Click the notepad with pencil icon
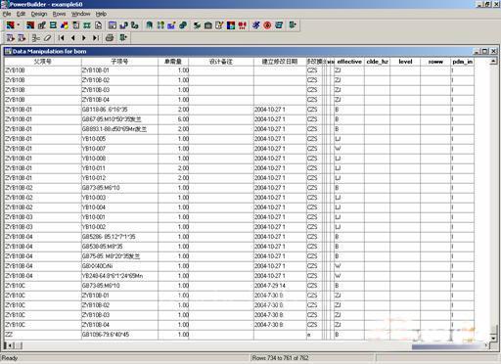501x364 pixels. point(219,25)
